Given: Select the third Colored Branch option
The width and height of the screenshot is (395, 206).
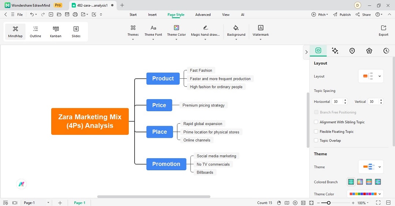Looking at the screenshot, I should [x=369, y=182].
